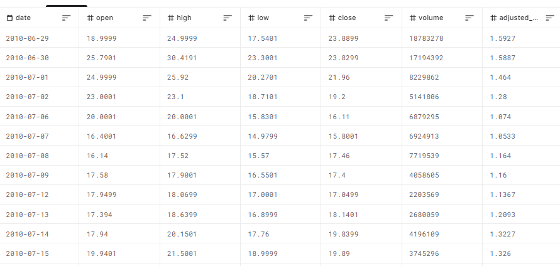Click the sort icon in the date column
Screen dimensions: 560x266
tap(67, 18)
